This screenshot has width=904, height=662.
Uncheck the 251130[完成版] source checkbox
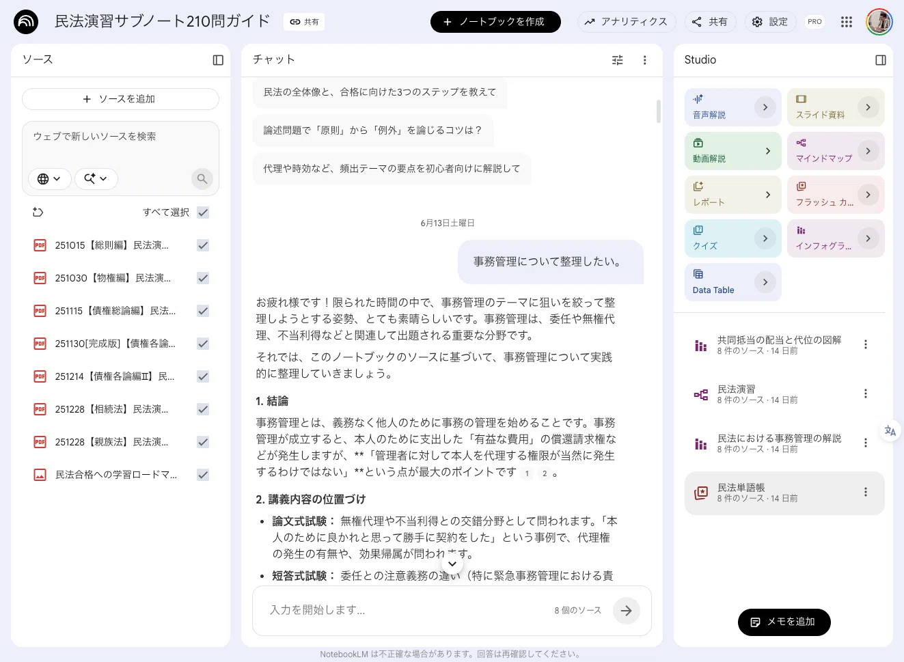203,344
